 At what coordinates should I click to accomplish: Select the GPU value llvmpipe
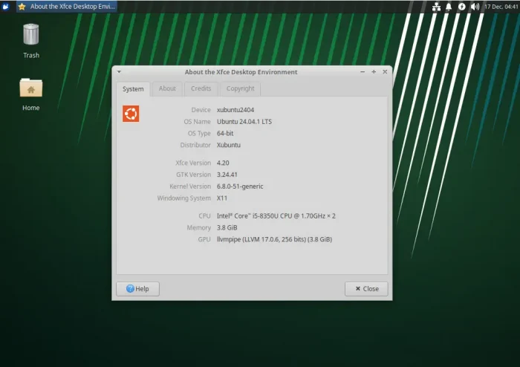(x=275, y=239)
